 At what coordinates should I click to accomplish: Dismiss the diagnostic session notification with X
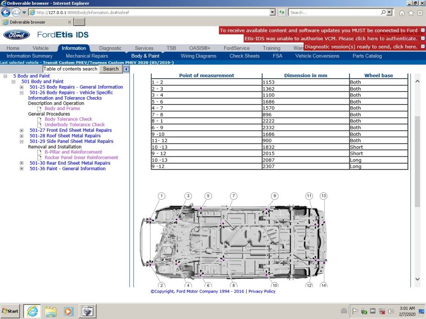pyautogui.click(x=422, y=47)
